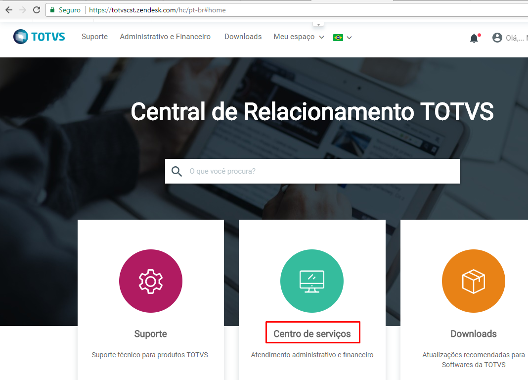Click in the 'O que você procura?' search field
The height and width of the screenshot is (380, 528).
(x=312, y=171)
